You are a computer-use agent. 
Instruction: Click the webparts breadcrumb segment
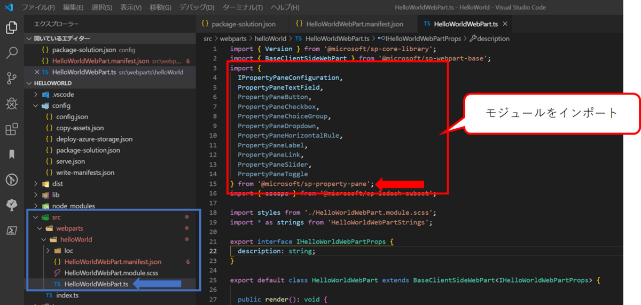tap(233, 38)
